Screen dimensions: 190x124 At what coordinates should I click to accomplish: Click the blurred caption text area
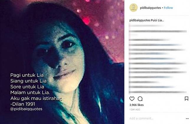click(158, 59)
